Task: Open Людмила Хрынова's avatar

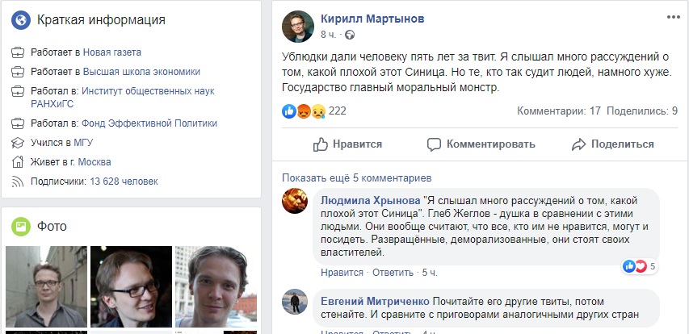Action: (295, 201)
